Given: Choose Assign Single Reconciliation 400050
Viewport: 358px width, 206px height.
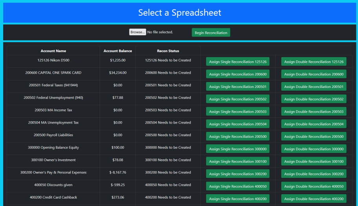Looking at the screenshot, I should tap(237, 186).
